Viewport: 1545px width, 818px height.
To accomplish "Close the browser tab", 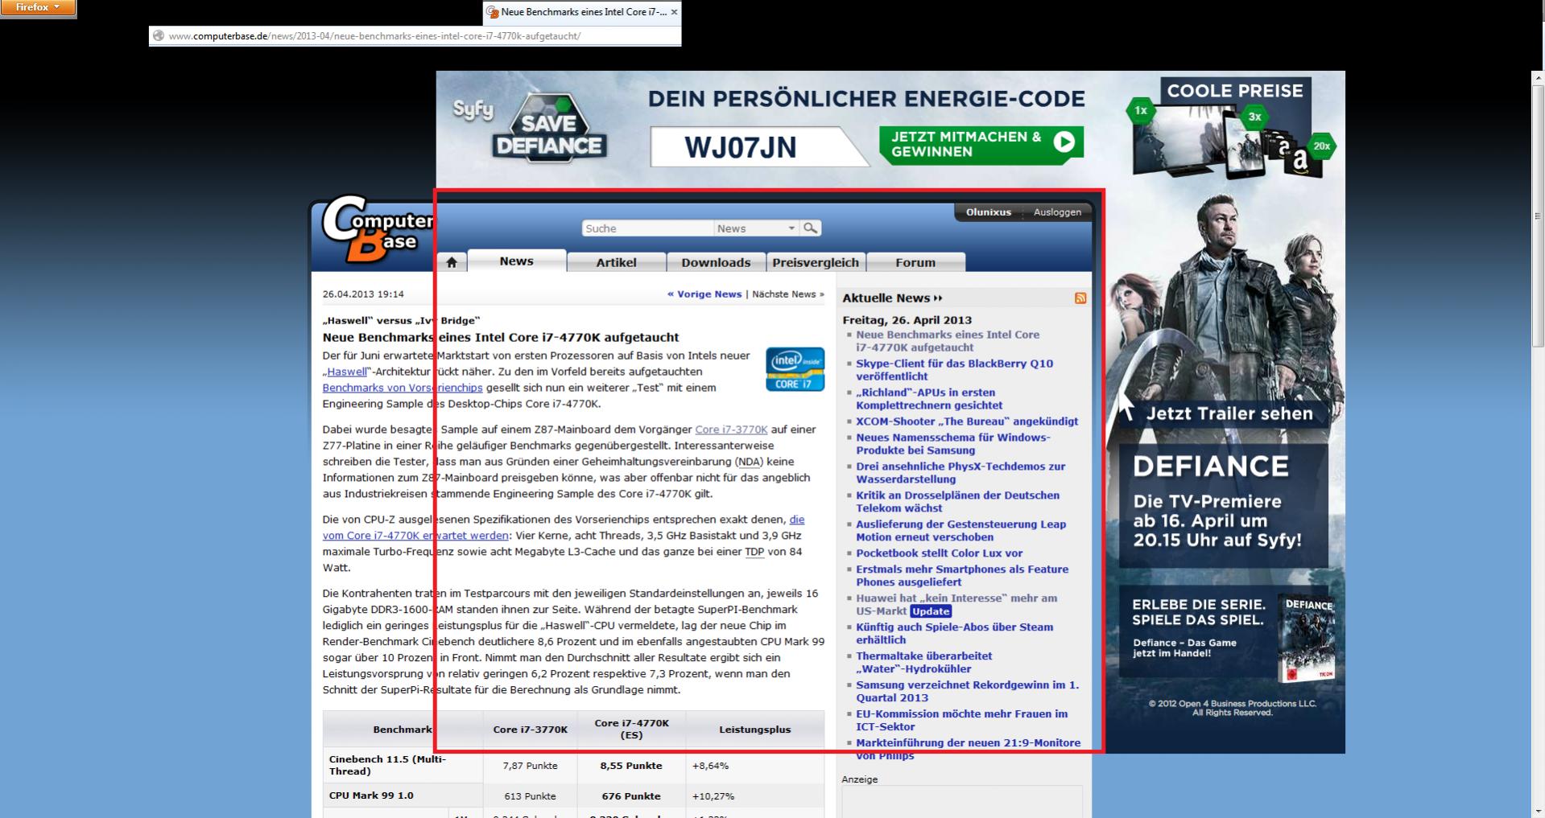I will pyautogui.click(x=674, y=12).
